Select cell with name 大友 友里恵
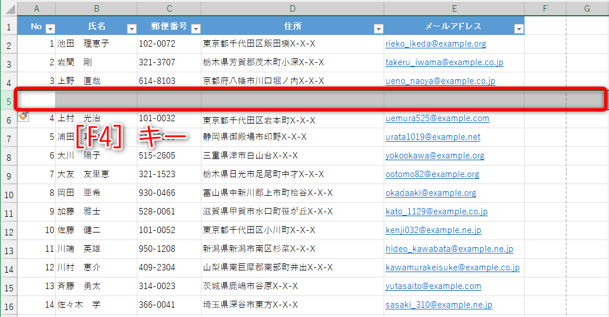The width and height of the screenshot is (609, 317). coord(96,175)
